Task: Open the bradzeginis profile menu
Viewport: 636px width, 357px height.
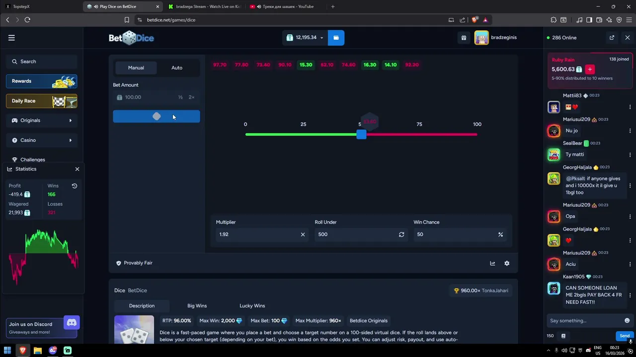Action: coord(496,38)
